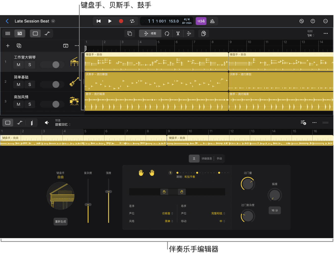This screenshot has width=334, height=254.
Task: Solo the 简单基础 track
Action: point(30,84)
